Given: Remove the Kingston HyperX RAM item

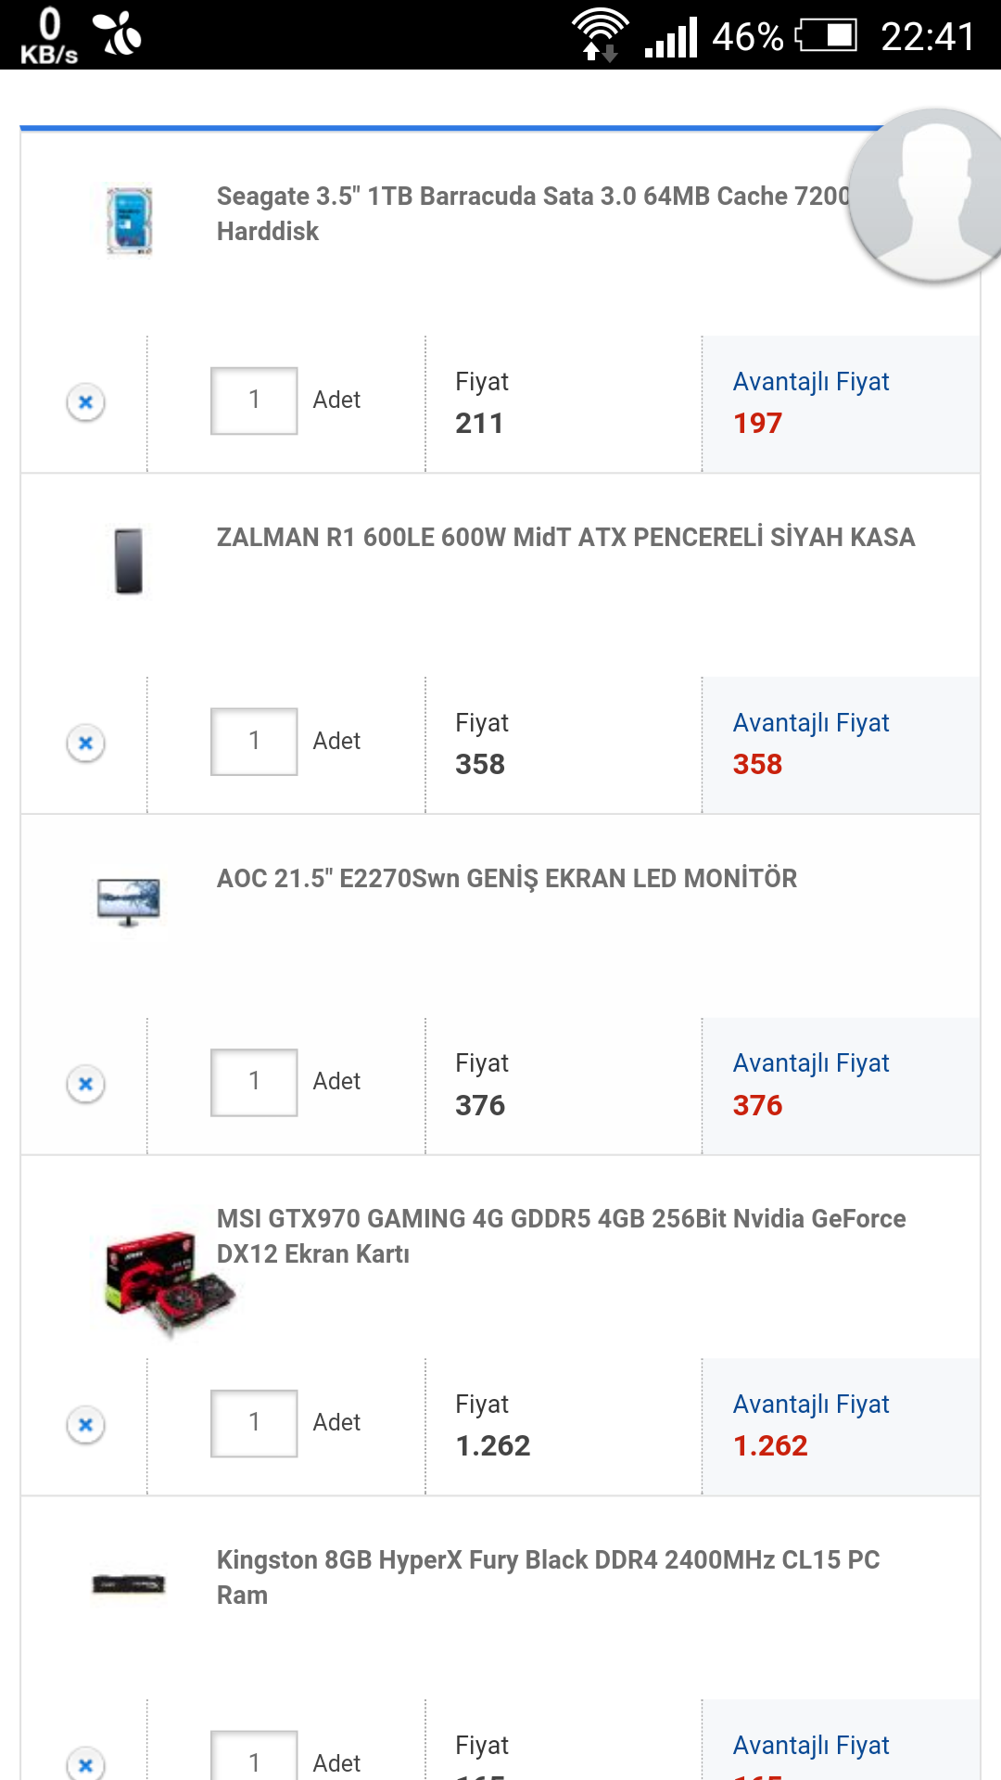Looking at the screenshot, I should click(85, 1763).
